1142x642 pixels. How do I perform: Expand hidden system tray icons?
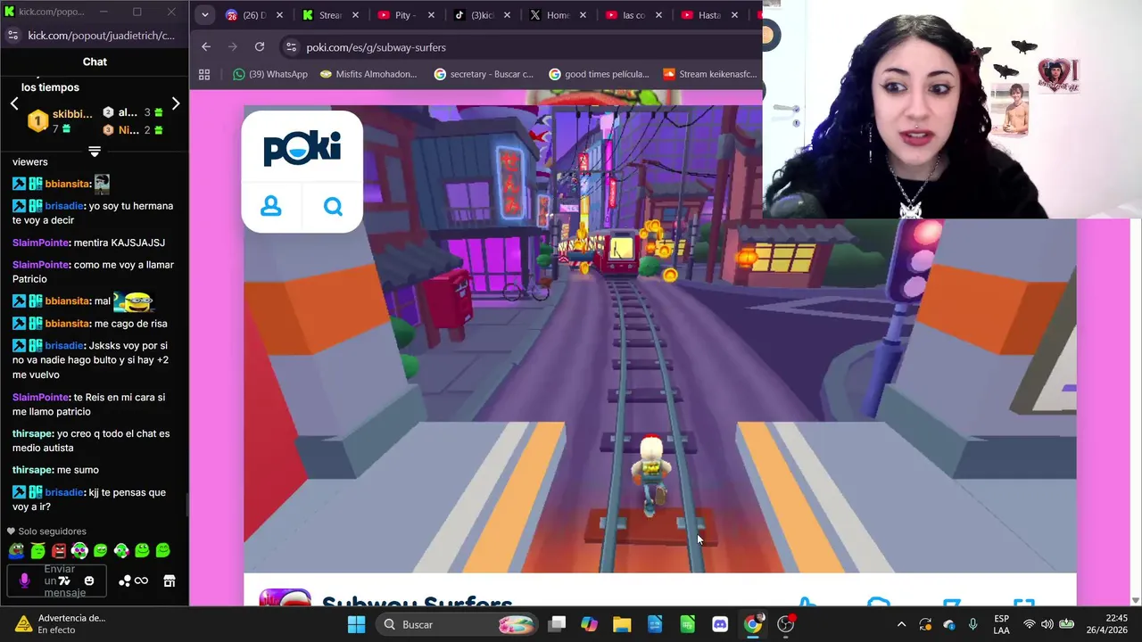tap(901, 624)
